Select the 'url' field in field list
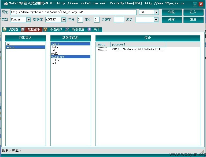206x157 pixels. (x=71, y=63)
